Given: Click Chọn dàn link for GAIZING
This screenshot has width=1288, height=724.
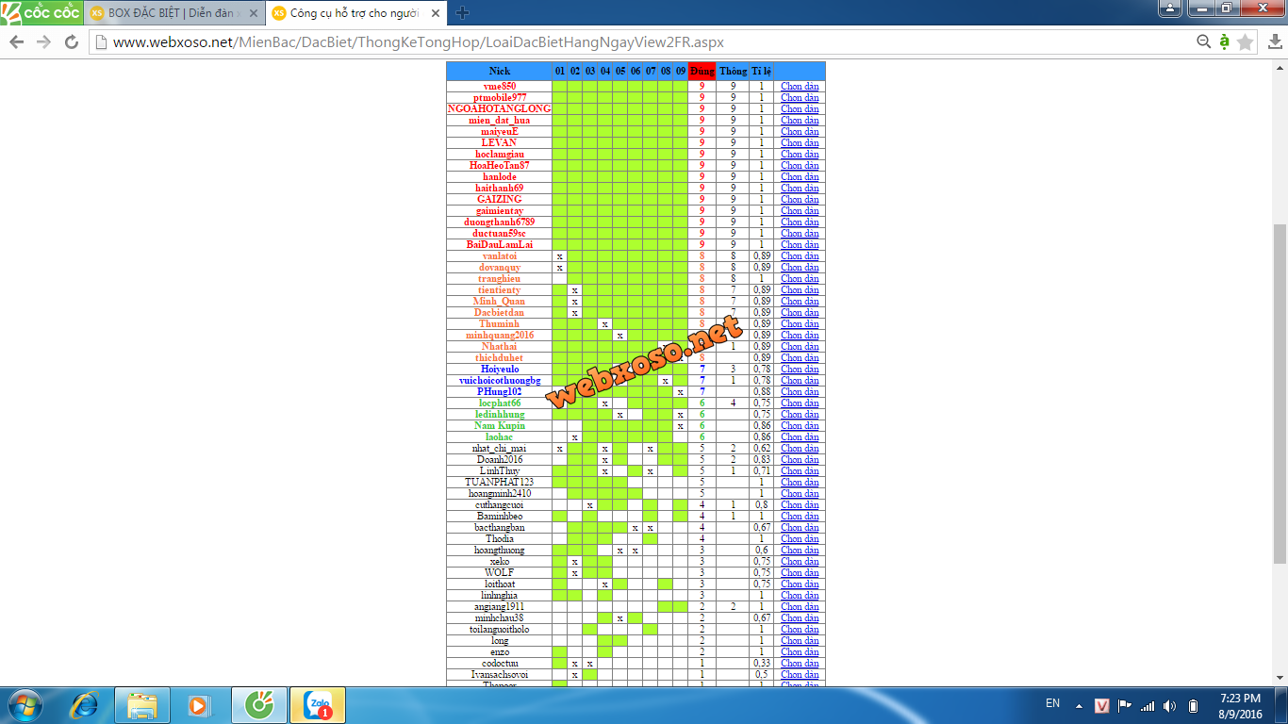Looking at the screenshot, I should click(800, 200).
